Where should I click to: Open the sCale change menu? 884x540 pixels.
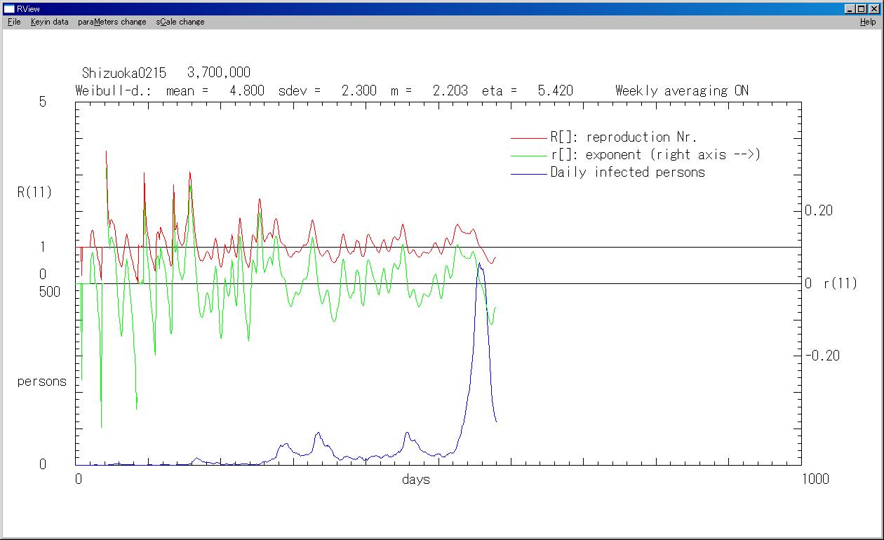180,22
